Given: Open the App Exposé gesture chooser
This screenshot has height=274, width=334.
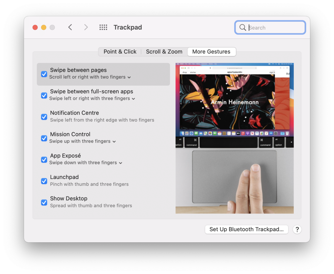Looking at the screenshot, I should (121, 163).
